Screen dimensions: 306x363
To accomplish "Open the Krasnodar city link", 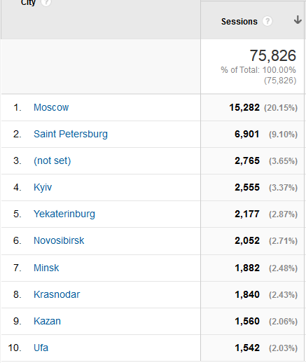I will [57, 294].
